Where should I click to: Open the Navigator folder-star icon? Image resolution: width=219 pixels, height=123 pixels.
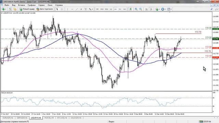tap(15, 9)
